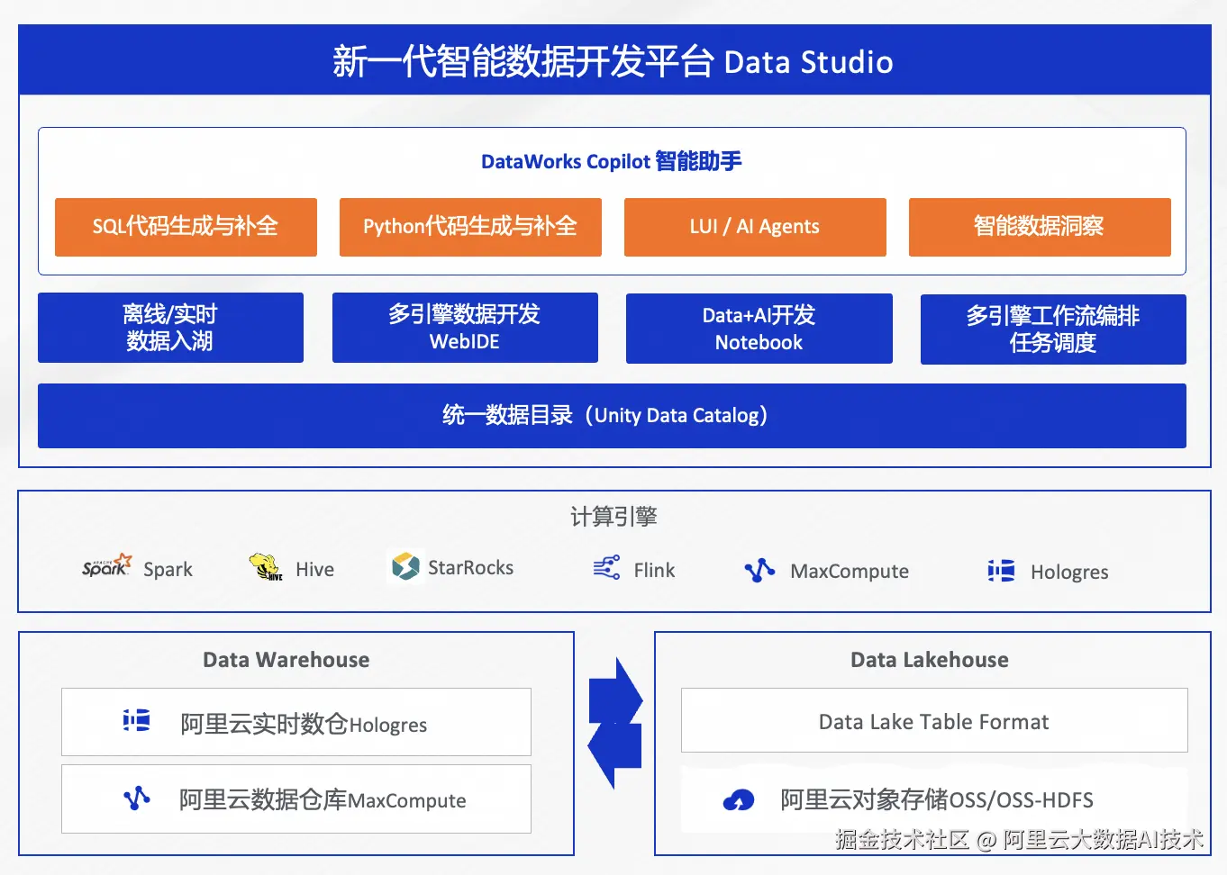1227x875 pixels.
Task: Click the OSS cloud storage icon
Action: click(739, 800)
